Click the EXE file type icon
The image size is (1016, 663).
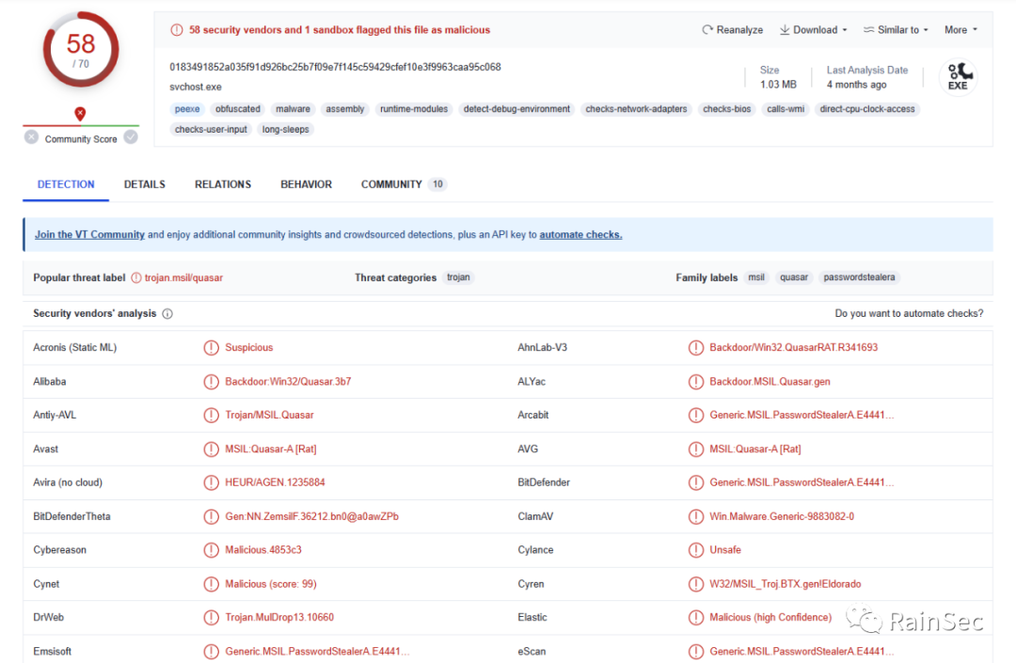click(958, 76)
